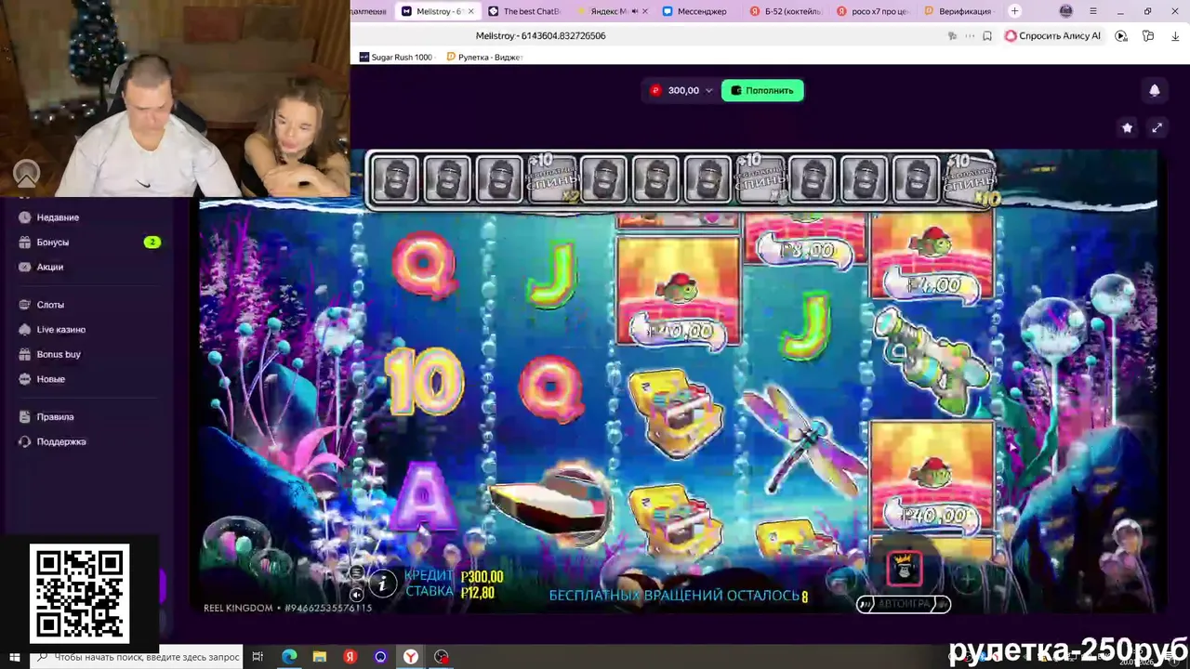Open the browser downloads icon
The width and height of the screenshot is (1190, 669).
[x=1175, y=36]
